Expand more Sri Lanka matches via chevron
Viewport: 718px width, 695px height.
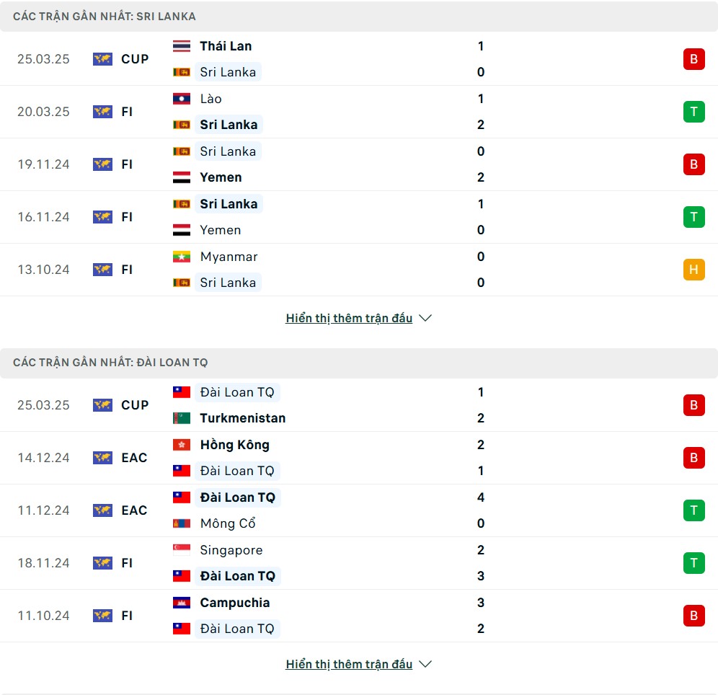425,318
